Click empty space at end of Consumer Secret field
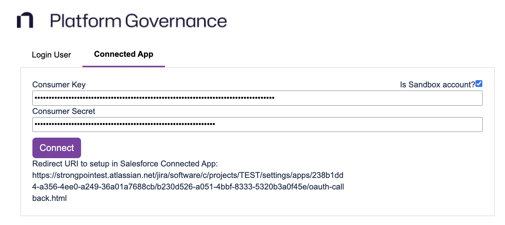The image size is (505, 225). pos(349,124)
